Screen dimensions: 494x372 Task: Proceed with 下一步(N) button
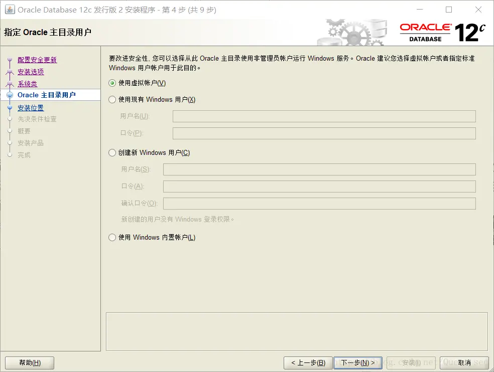tap(358, 363)
